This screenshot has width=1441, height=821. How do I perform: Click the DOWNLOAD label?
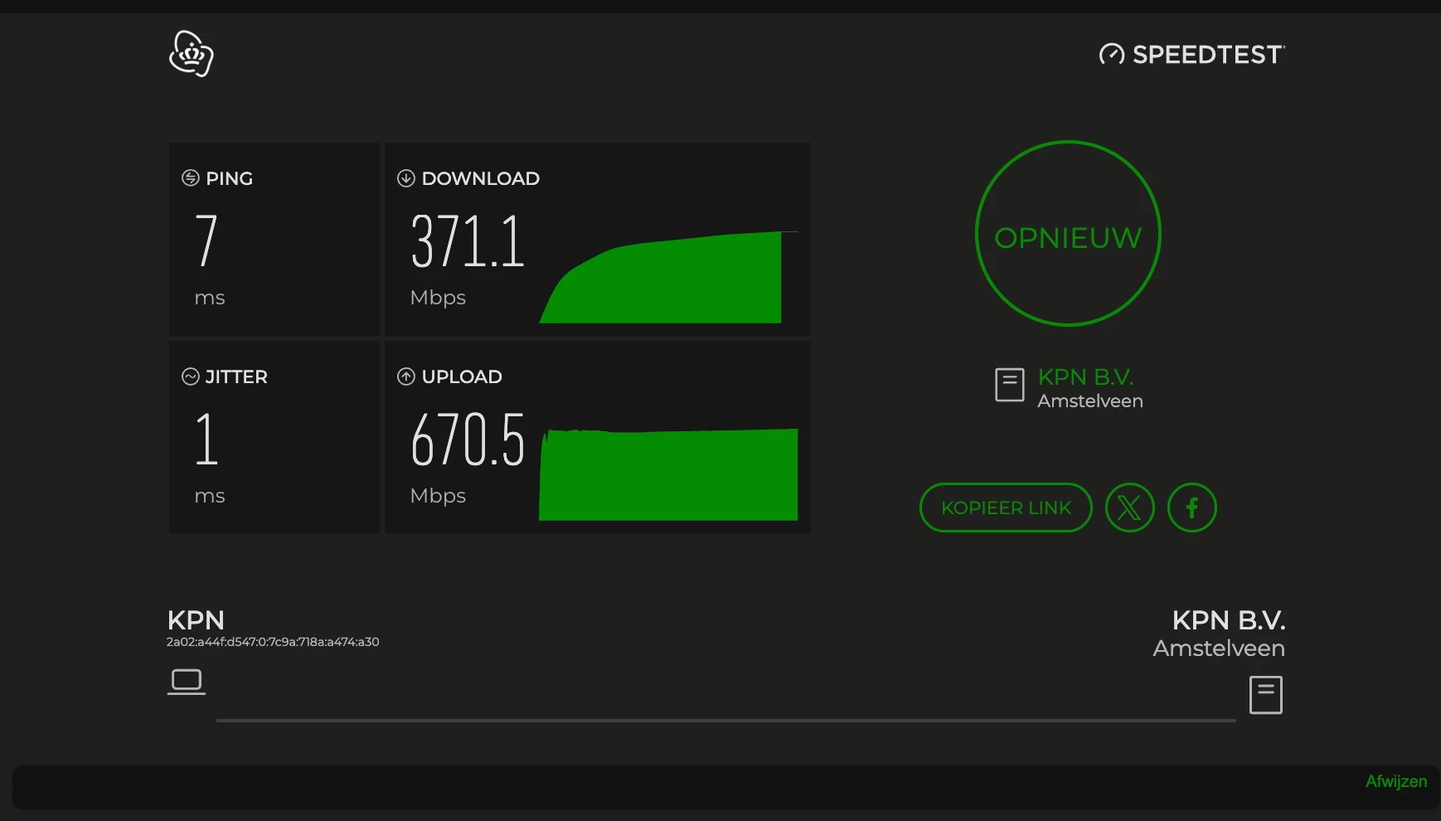pyautogui.click(x=481, y=178)
